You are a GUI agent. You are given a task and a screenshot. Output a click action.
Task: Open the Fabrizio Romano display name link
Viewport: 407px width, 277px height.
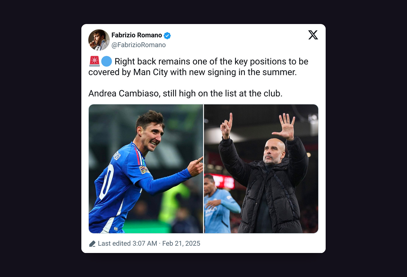point(137,35)
